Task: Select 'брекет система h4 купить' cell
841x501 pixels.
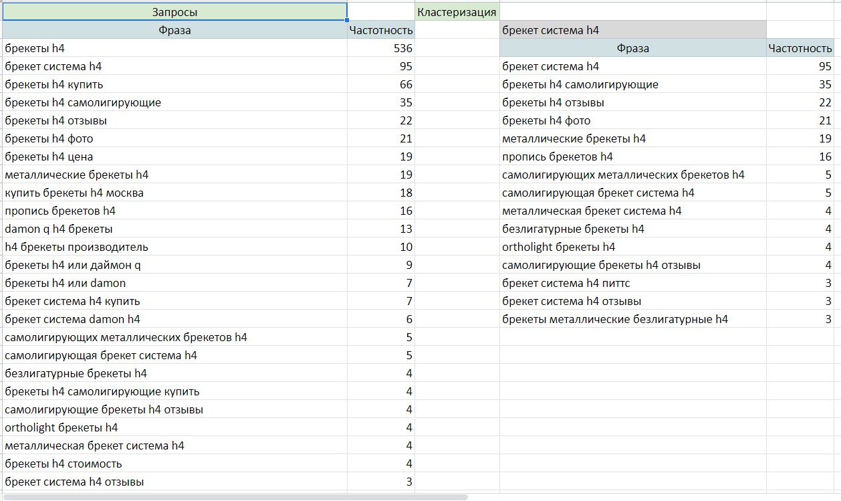Action: tap(174, 301)
